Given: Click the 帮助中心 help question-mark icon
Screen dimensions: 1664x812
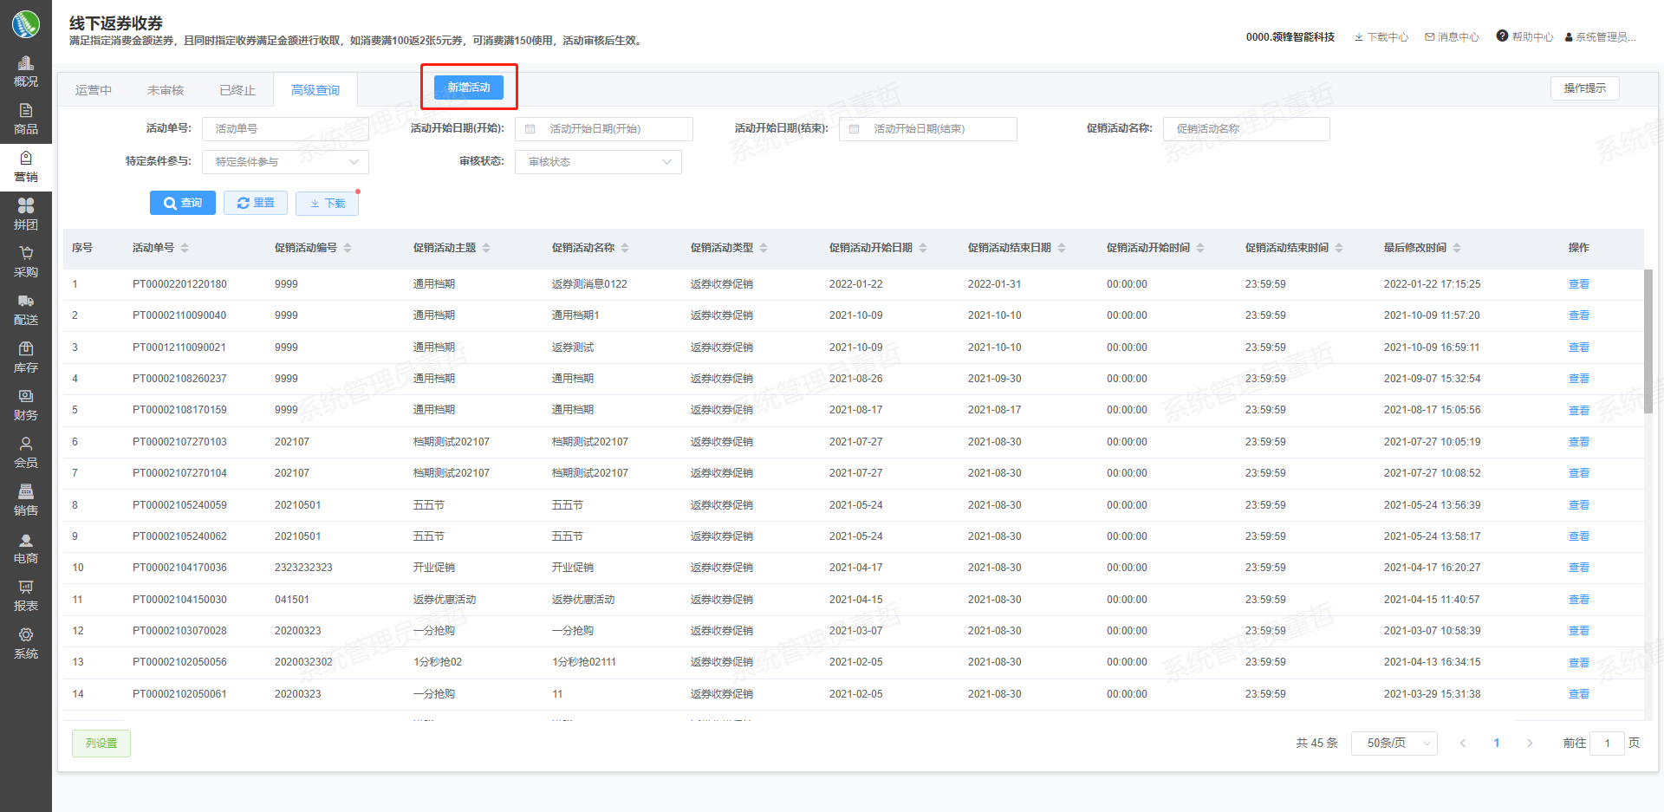Looking at the screenshot, I should pos(1502,36).
